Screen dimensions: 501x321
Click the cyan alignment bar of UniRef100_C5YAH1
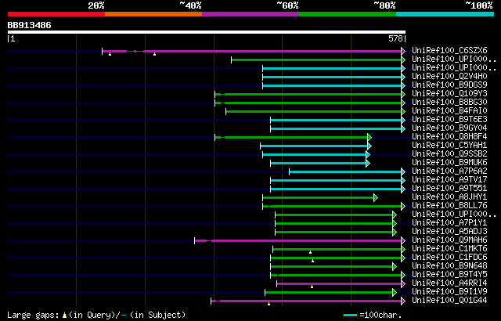tap(314, 146)
